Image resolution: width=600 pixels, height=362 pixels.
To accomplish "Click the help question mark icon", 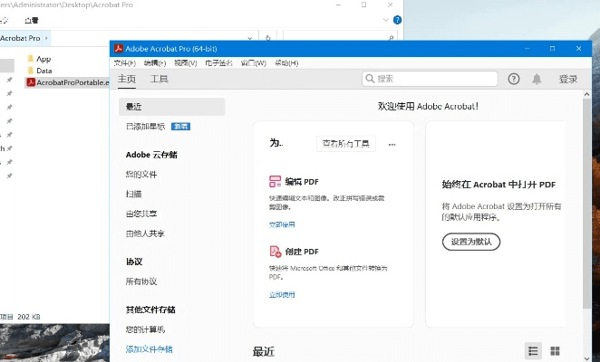I will (x=514, y=79).
